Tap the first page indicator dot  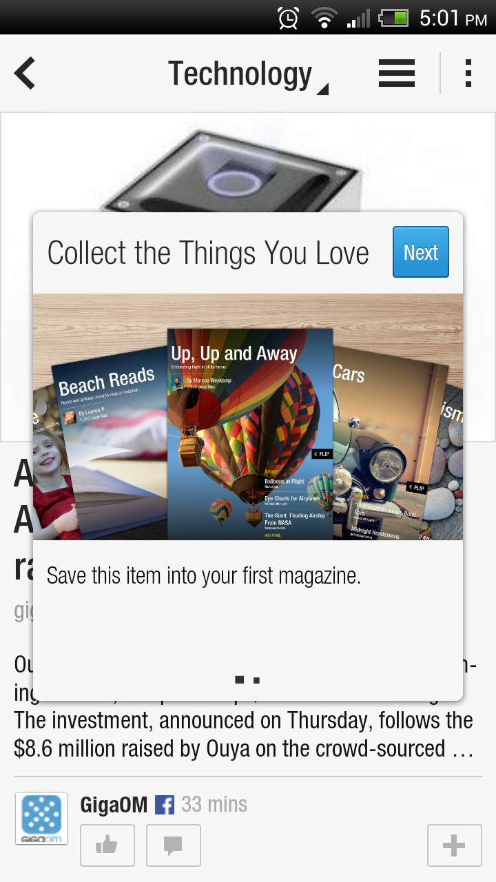coord(240,680)
